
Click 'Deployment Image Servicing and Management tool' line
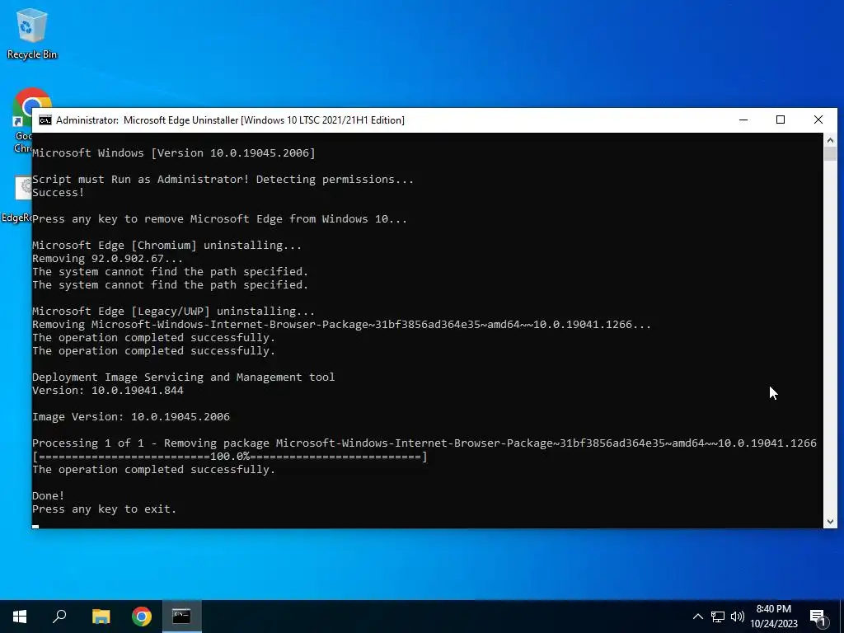click(x=184, y=377)
